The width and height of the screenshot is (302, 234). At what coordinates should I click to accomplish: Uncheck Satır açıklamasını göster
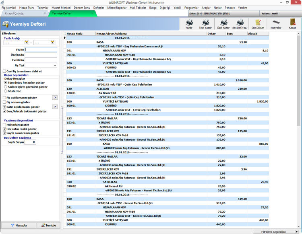(x=4, y=107)
